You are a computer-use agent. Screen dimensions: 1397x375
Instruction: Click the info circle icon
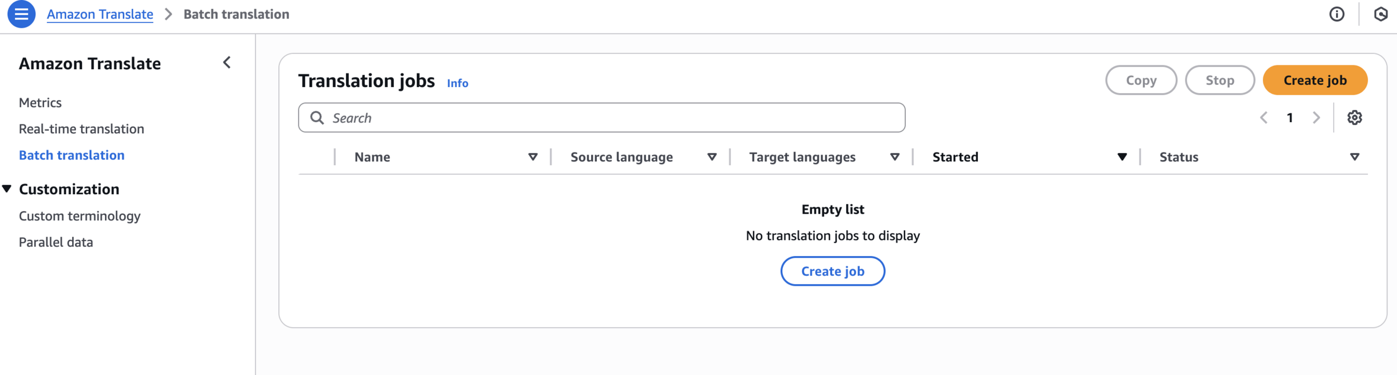click(x=1337, y=15)
